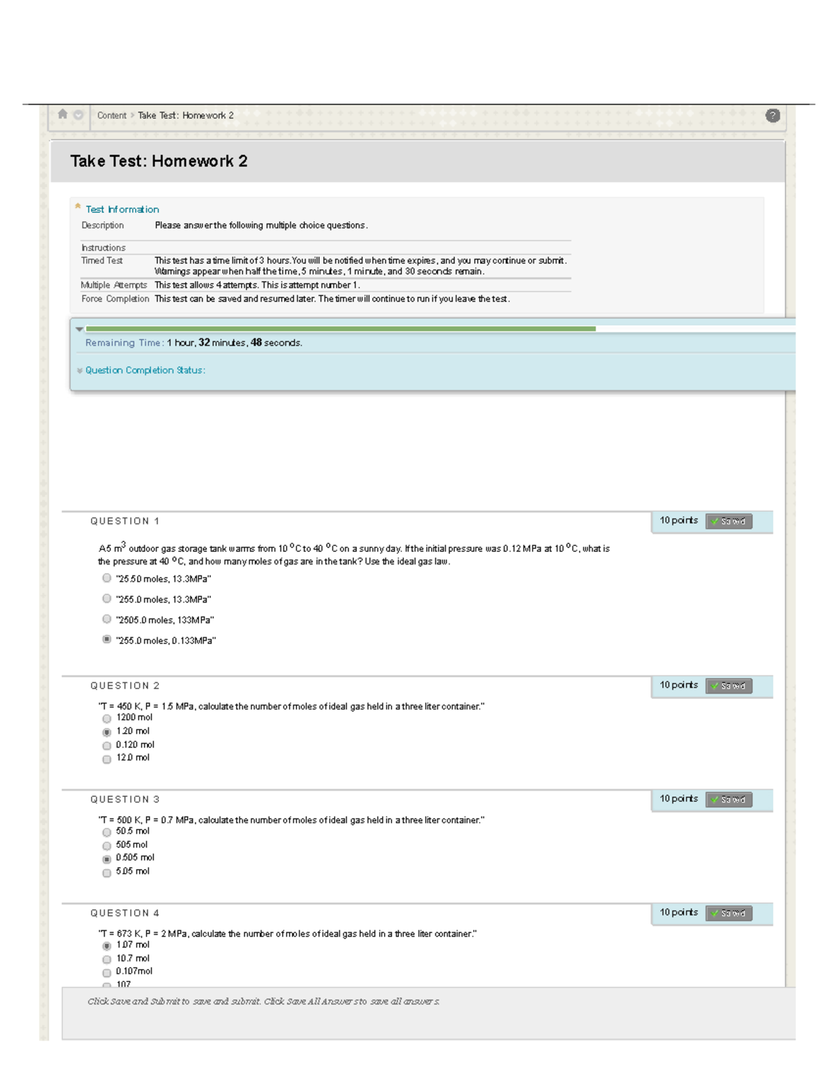The width and height of the screenshot is (833, 1078).
Task: Click the "Timed Test" row label
Action: 102,261
